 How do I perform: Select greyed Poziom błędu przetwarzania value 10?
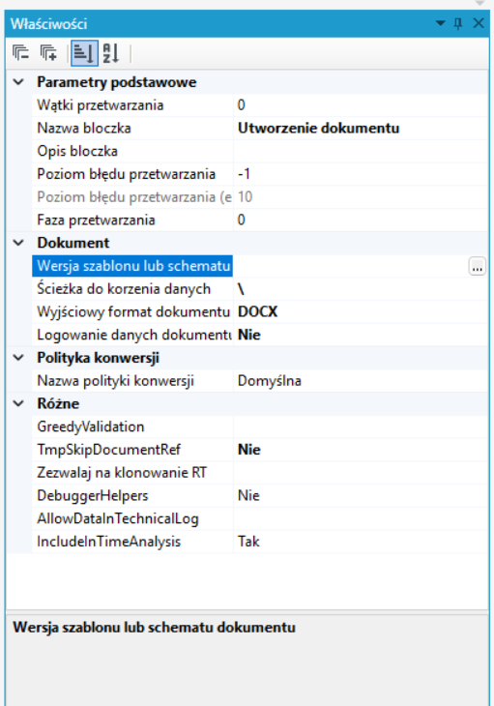(x=361, y=196)
